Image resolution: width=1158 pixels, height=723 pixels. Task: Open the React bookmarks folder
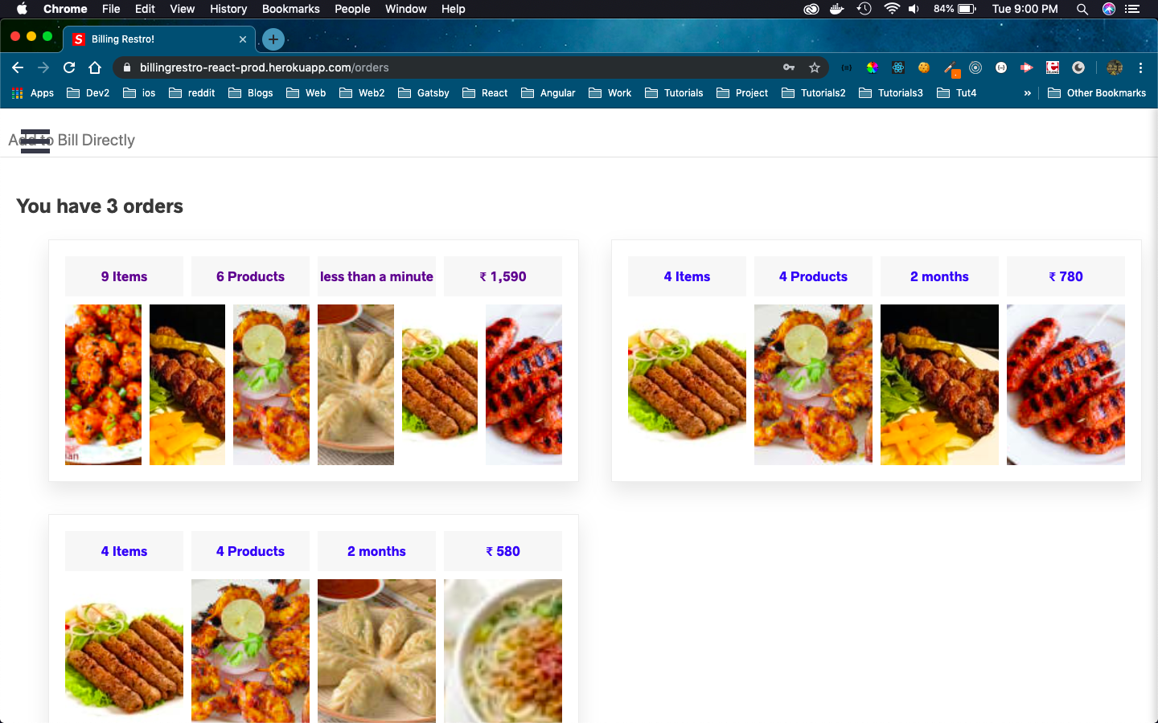point(485,93)
